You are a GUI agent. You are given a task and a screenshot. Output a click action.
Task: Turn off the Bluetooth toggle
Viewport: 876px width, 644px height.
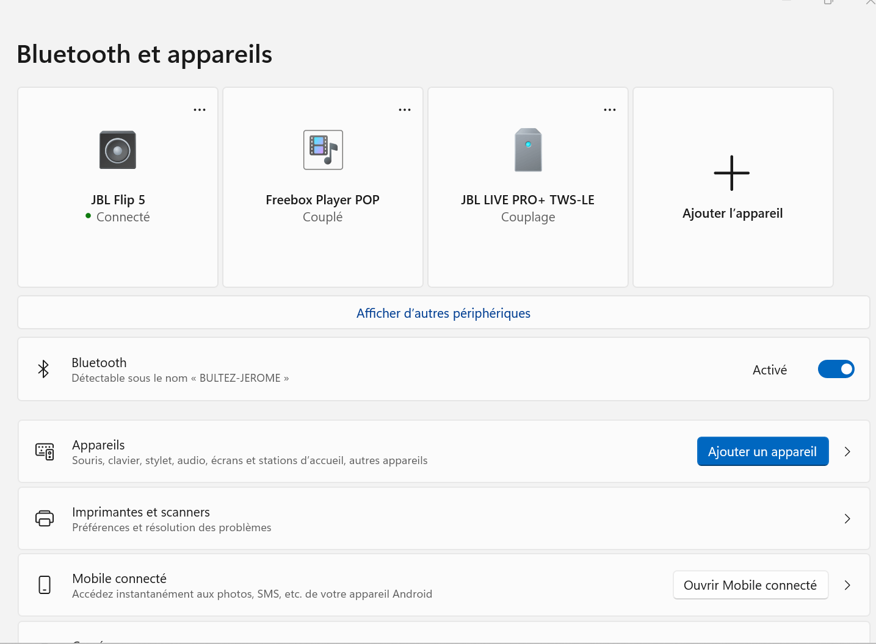pos(836,369)
